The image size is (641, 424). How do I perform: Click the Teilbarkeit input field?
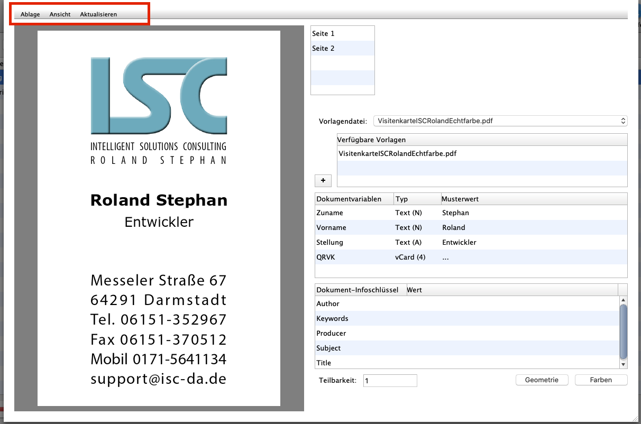coord(390,381)
